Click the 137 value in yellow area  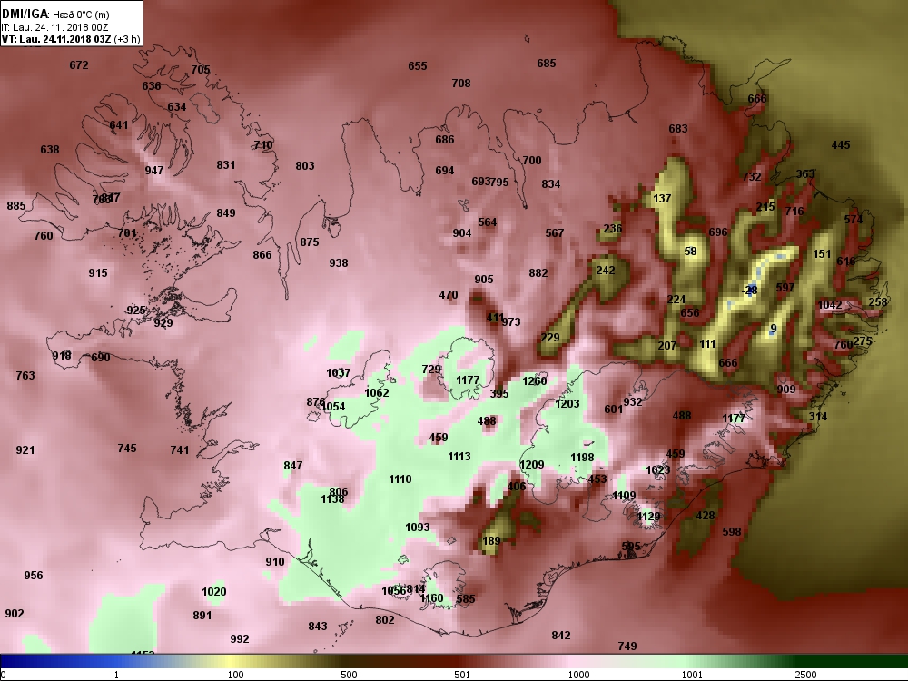point(662,199)
